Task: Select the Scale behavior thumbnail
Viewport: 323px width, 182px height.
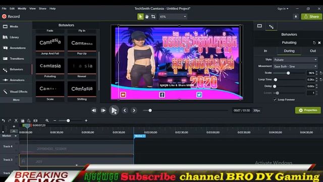Action: (50, 89)
